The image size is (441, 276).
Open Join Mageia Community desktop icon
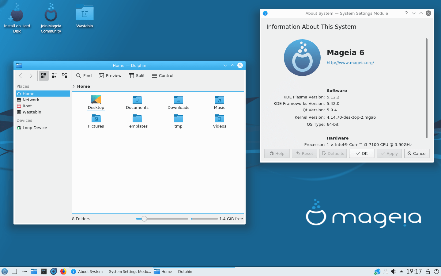[x=51, y=18]
